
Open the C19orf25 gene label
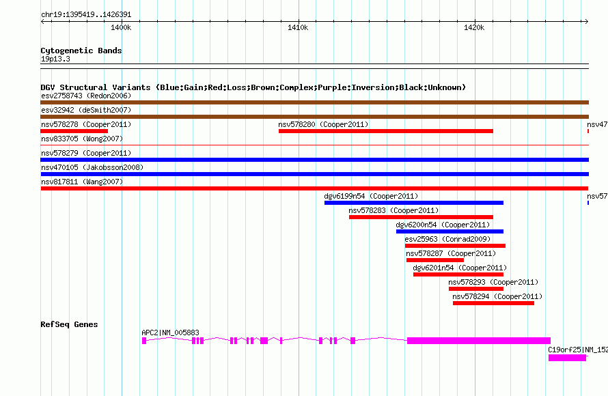point(578,350)
